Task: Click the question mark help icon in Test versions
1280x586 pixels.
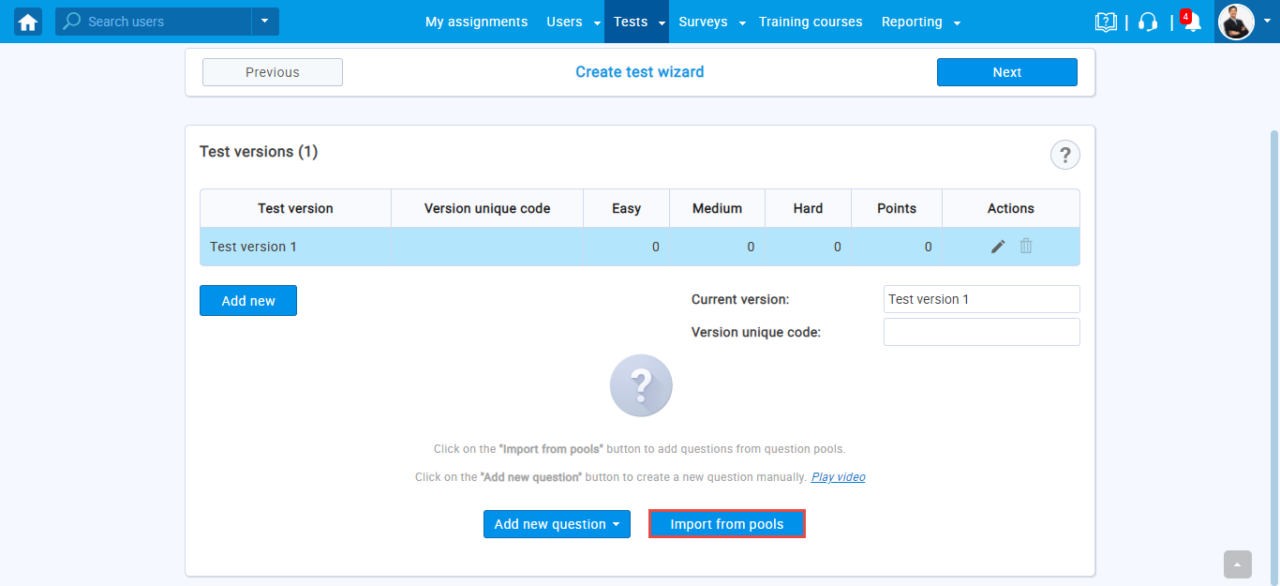Action: coord(1064,155)
